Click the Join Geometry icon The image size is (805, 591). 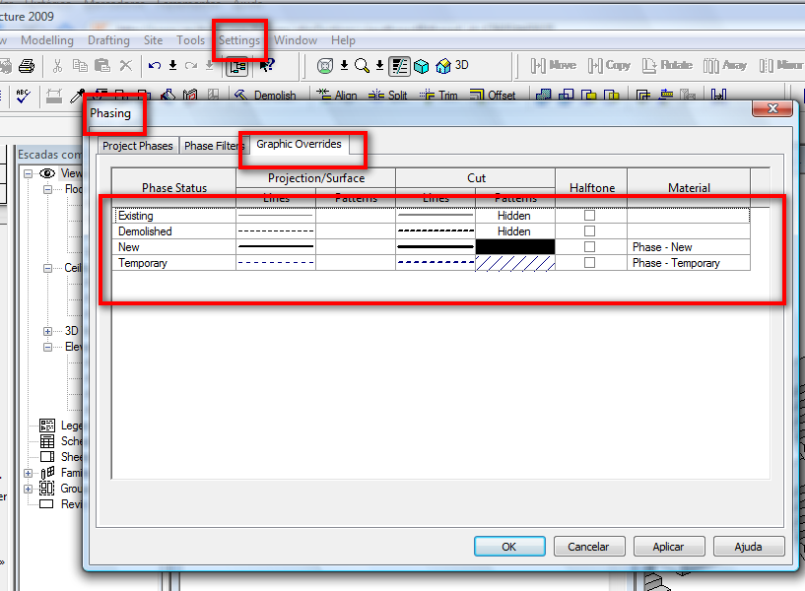coord(543,95)
